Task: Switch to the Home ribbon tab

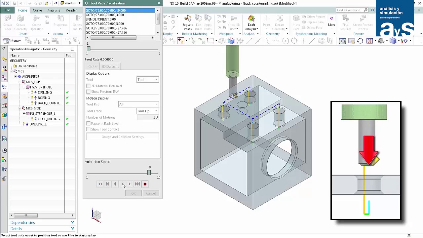Action: point(22,10)
